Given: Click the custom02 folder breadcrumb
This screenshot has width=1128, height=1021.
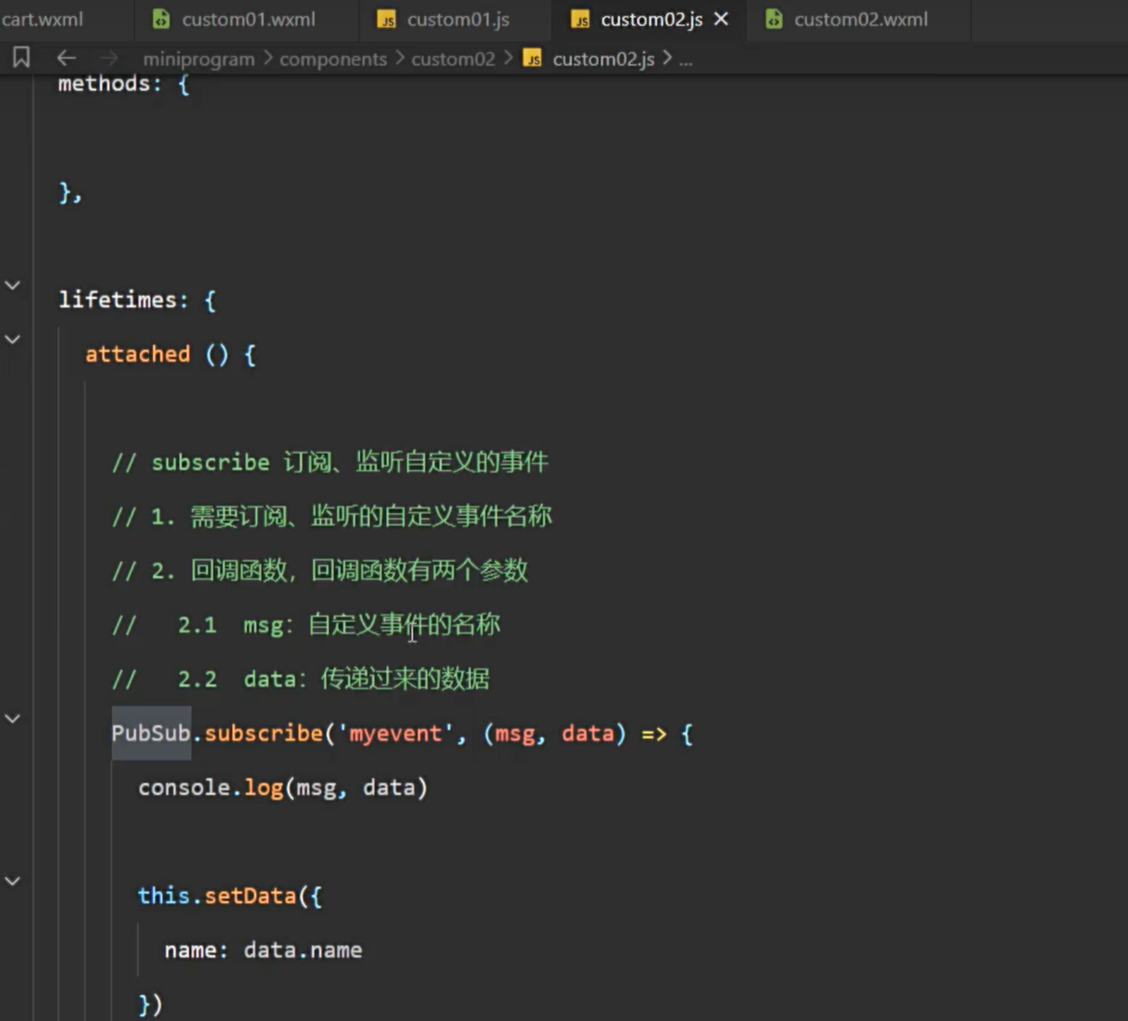Looking at the screenshot, I should point(453,59).
